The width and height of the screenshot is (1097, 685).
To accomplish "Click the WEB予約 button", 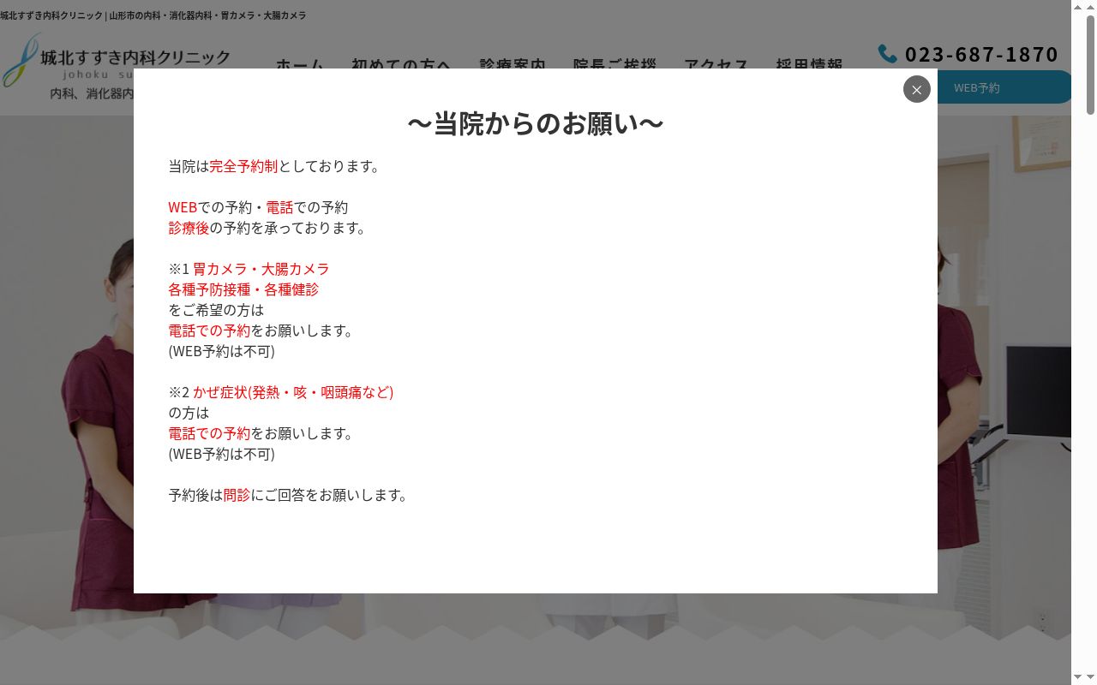I will click(1004, 87).
